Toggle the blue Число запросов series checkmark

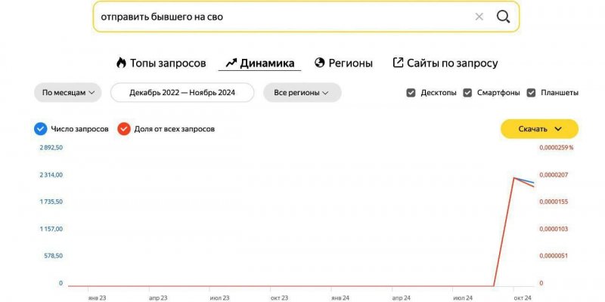click(x=41, y=129)
